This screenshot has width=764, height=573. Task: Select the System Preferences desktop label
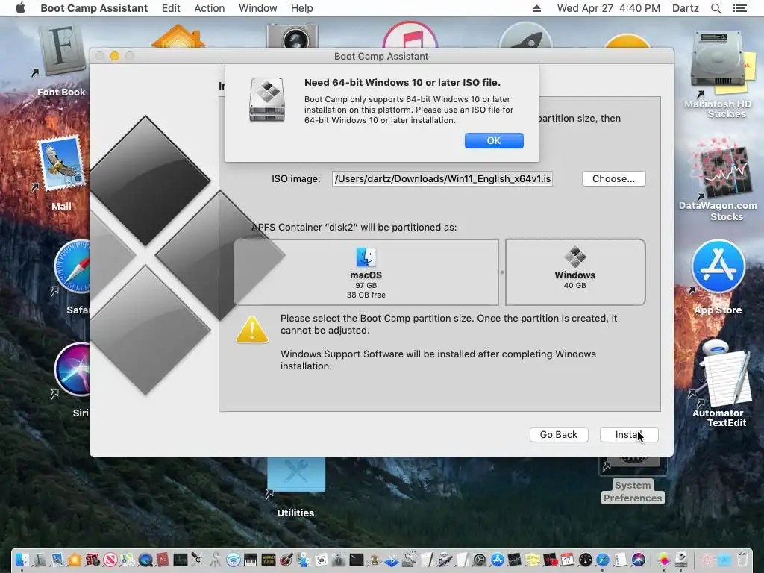tap(633, 492)
